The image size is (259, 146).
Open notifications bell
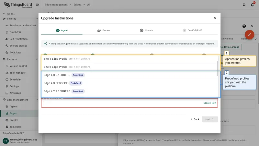click(x=252, y=5)
